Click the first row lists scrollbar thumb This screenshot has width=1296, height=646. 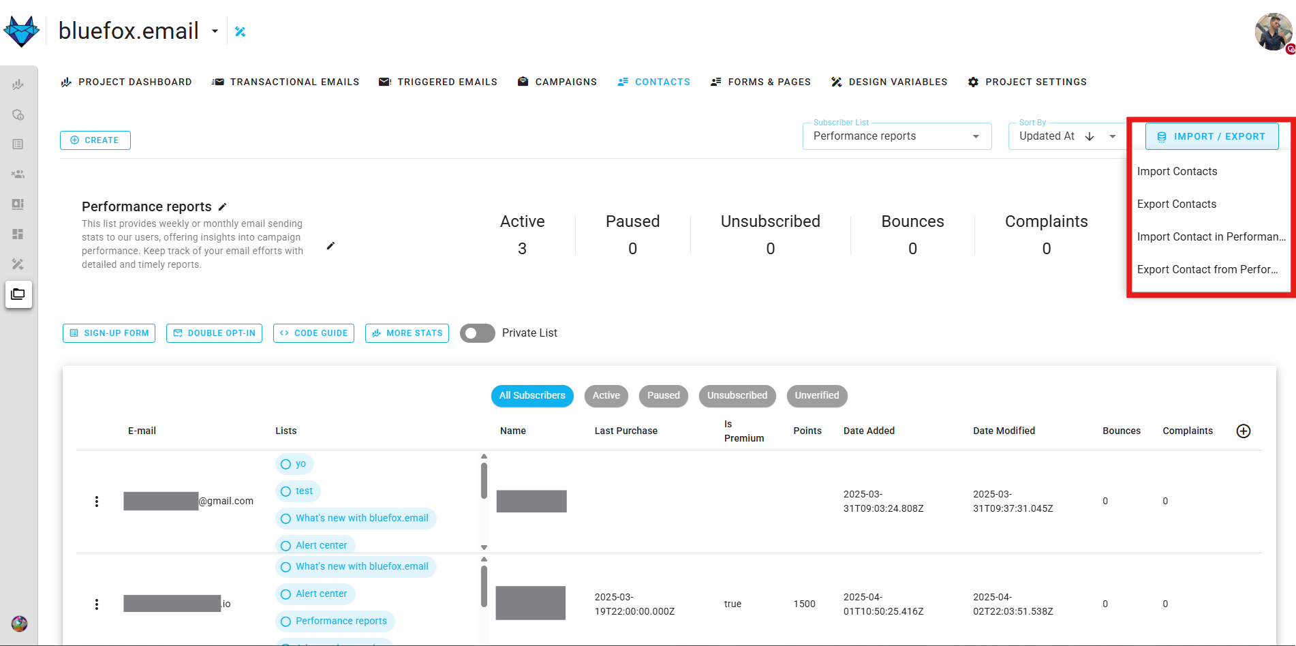484,481
